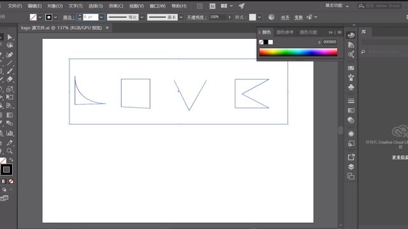
Task: Open 基本功能 workspace switcher
Action: 337,6
